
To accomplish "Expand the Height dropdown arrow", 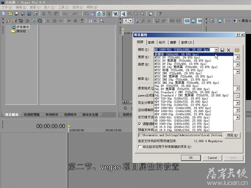I will (238, 64).
